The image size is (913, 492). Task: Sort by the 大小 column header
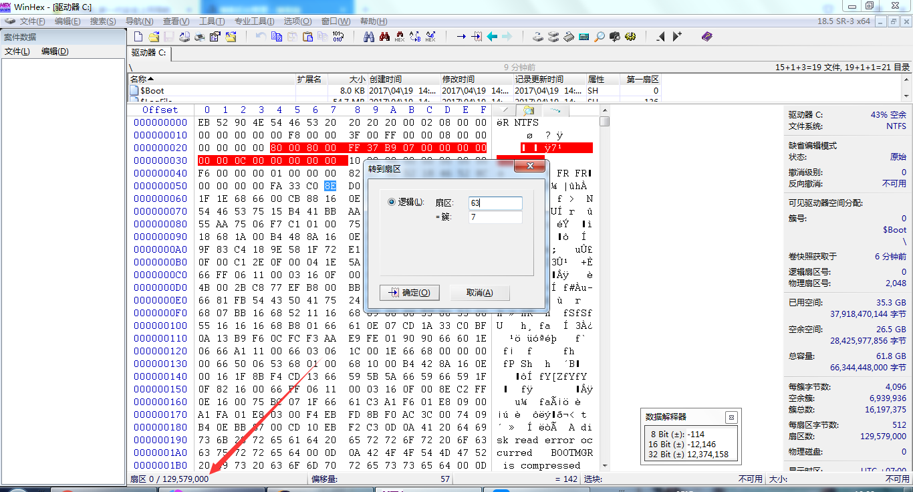click(348, 80)
